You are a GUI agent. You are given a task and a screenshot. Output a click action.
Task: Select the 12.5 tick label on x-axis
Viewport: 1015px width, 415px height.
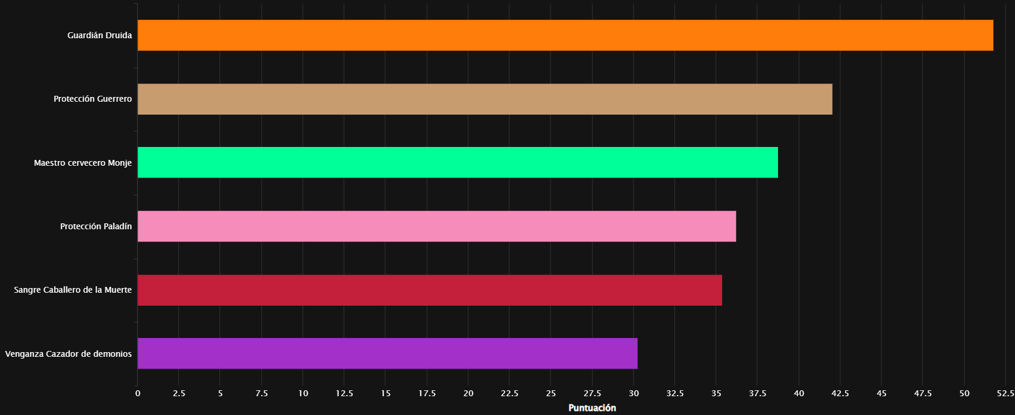(x=344, y=393)
